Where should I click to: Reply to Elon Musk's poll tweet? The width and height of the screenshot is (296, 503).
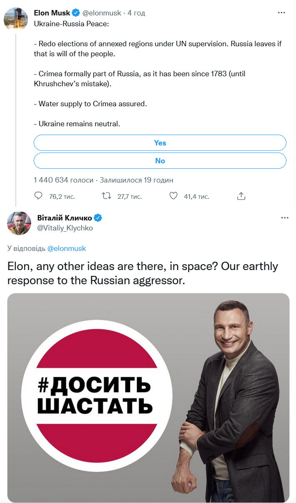[39, 196]
